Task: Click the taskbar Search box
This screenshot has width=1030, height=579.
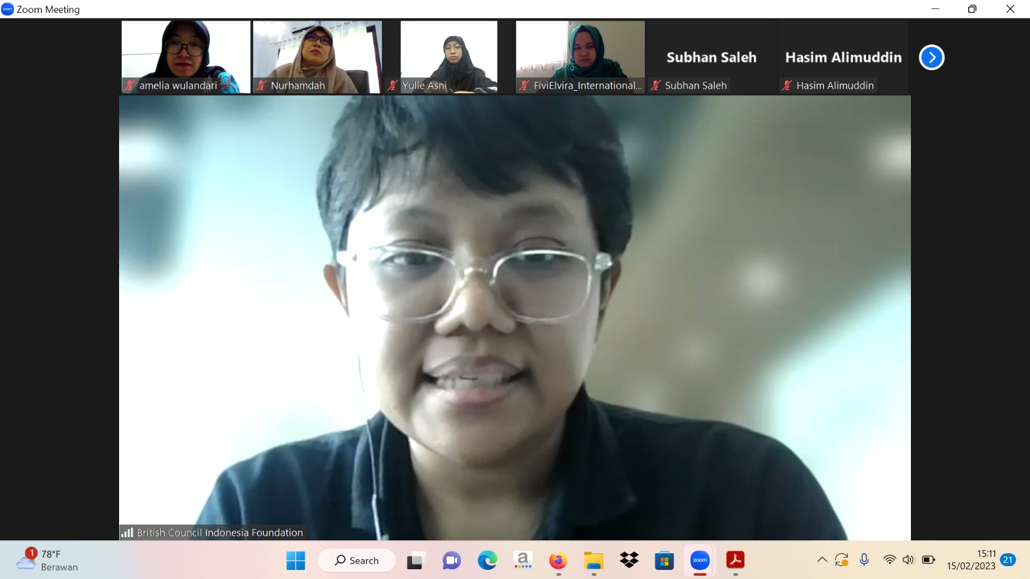Action: point(357,561)
